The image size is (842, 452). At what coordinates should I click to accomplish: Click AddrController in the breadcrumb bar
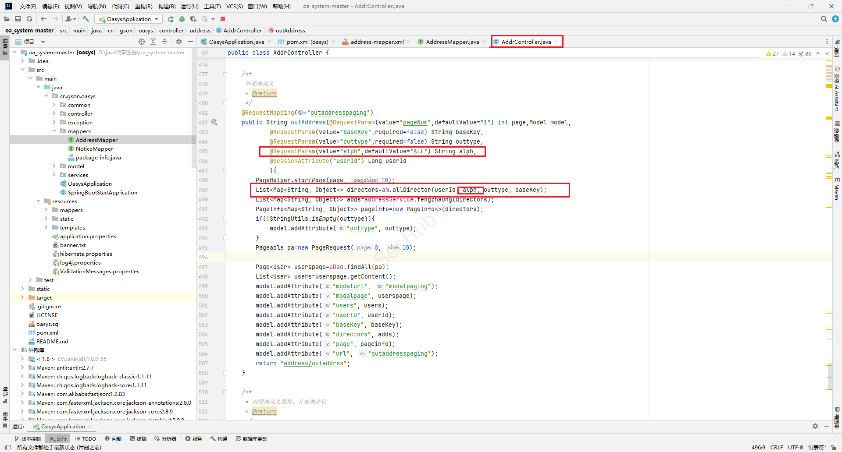pos(242,30)
